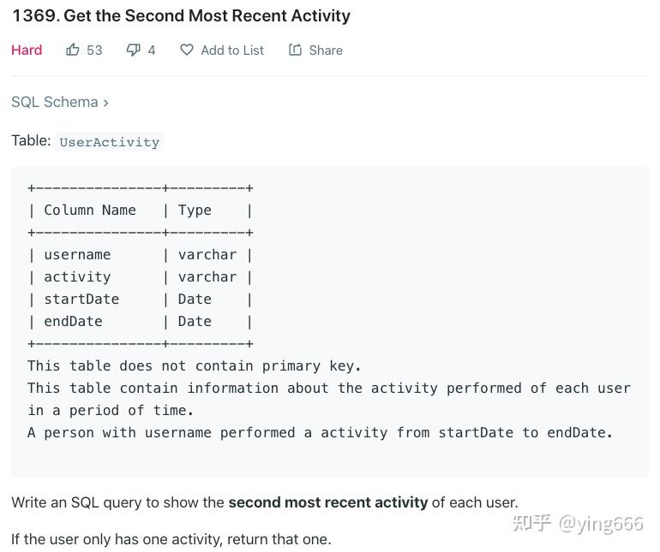Screen dimensions: 660x552
Task: Click the like count 53
Action: point(94,50)
